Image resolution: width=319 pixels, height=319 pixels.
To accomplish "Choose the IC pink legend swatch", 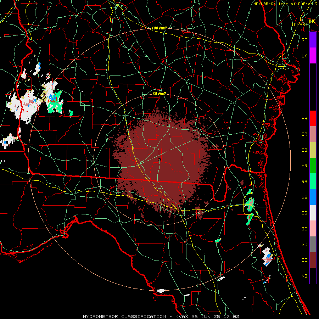I will click(x=313, y=229).
